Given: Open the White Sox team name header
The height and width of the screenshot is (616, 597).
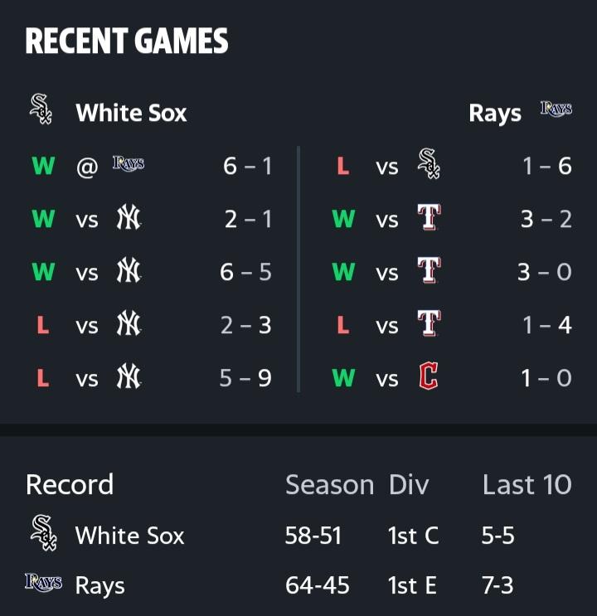Looking at the screenshot, I should point(131,113).
